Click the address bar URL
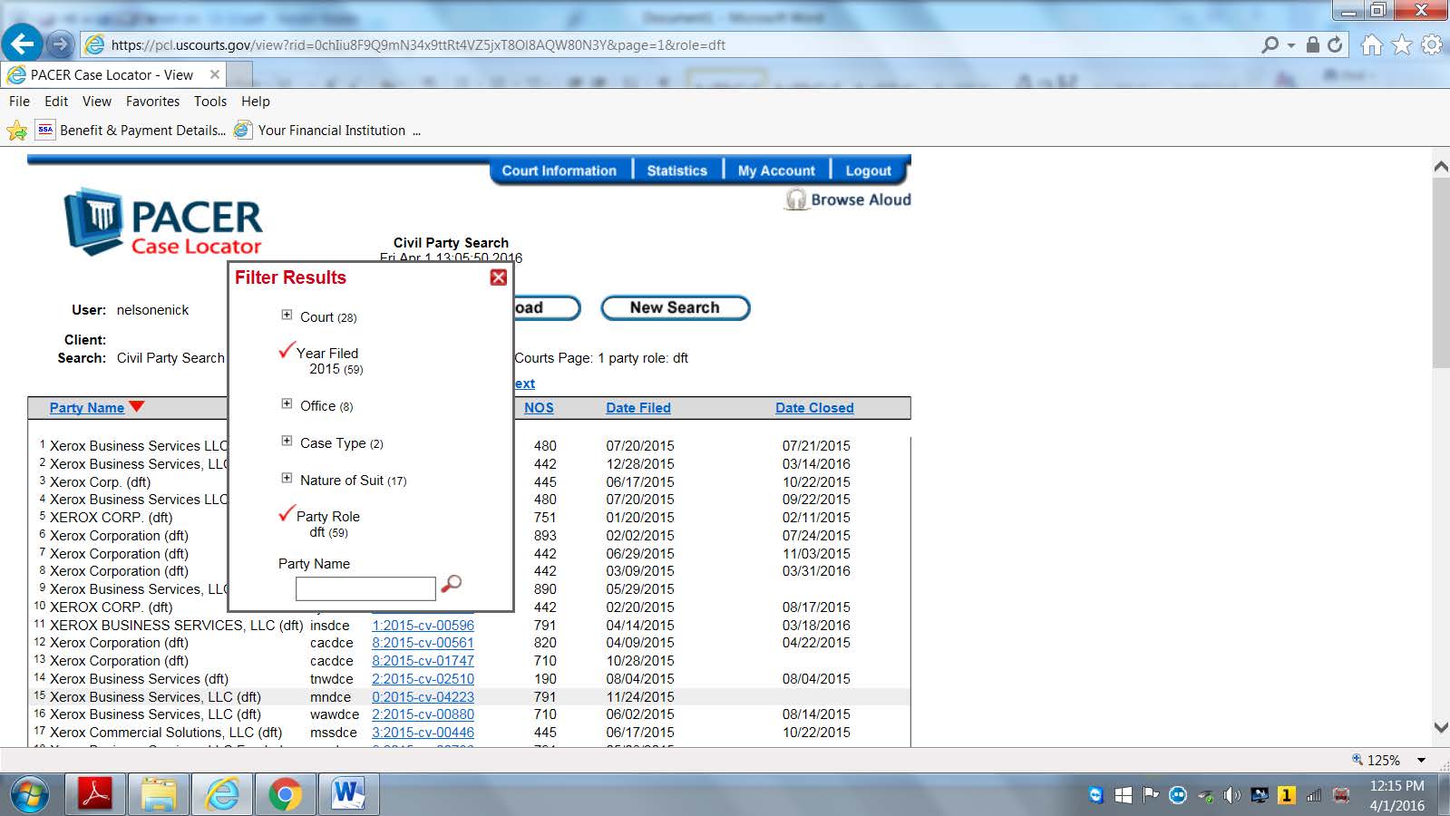Image resolution: width=1450 pixels, height=816 pixels. tap(418, 44)
